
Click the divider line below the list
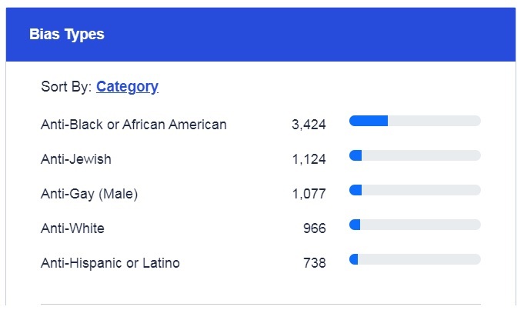pos(261,304)
